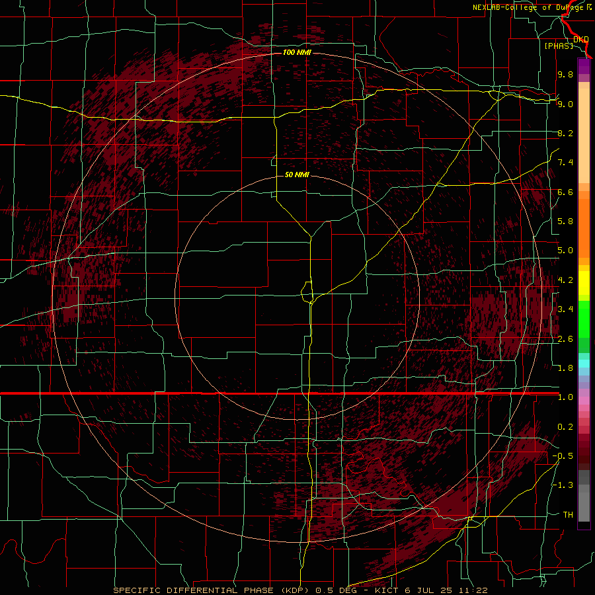Click the 5.0 value on the color scale
595x595 pixels.
tap(565, 251)
